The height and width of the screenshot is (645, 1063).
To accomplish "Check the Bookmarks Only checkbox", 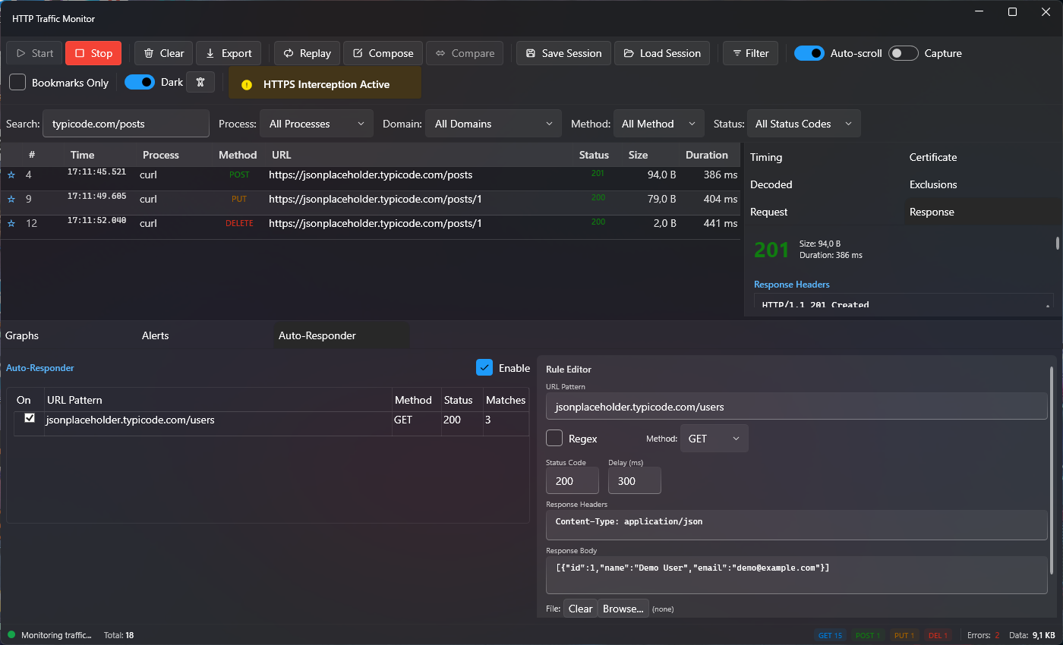I will click(x=17, y=82).
